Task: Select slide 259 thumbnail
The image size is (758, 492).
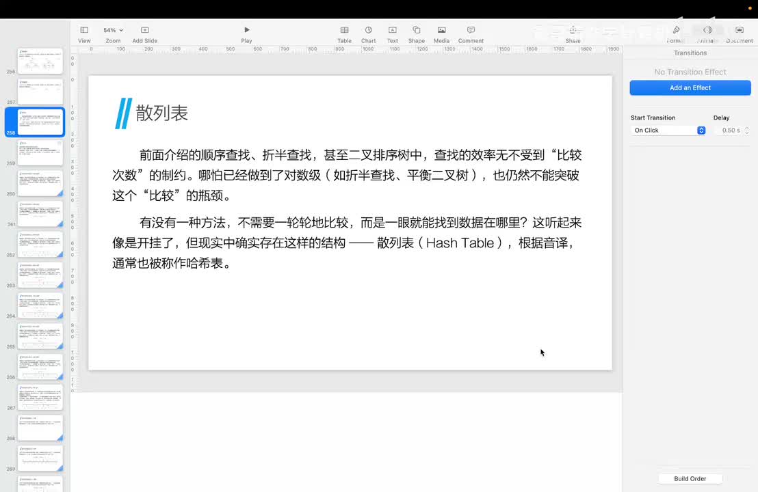Action: [x=40, y=152]
